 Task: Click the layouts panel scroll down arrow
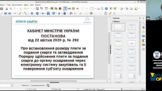tap(140, 81)
